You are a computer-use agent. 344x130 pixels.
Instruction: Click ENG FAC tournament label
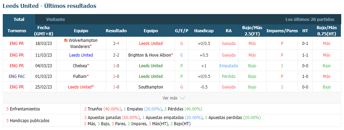17,76
